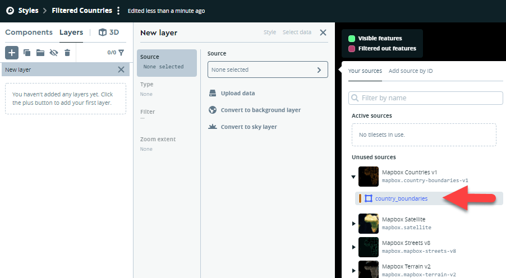Open the style options three-dot menu
Viewport: 506px width, 278px height.
[118, 11]
